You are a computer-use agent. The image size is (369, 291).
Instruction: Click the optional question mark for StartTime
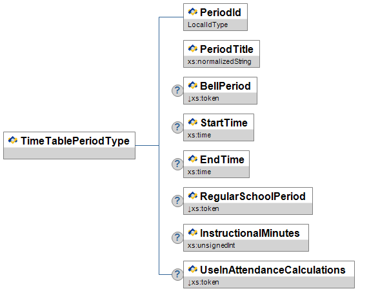pyautogui.click(x=177, y=127)
